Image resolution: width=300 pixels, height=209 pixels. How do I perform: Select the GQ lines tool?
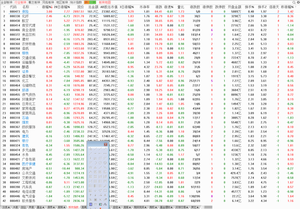click(100, 172)
